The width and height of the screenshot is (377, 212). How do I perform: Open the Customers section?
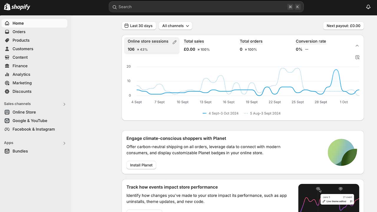click(x=23, y=49)
